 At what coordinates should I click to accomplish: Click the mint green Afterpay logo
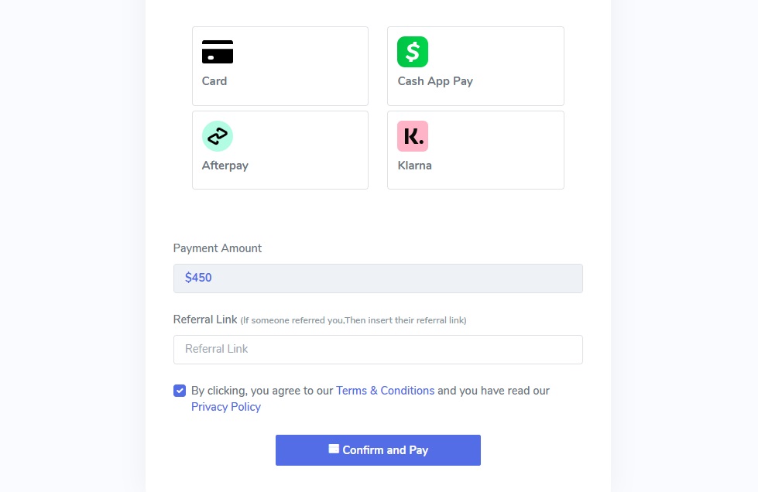pyautogui.click(x=218, y=136)
